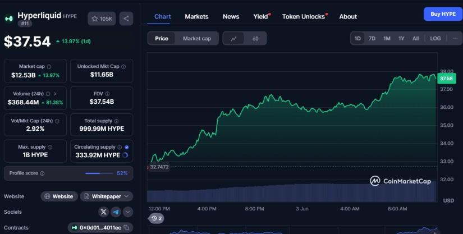Add HYPE to watchlist star button

[x=102, y=19]
